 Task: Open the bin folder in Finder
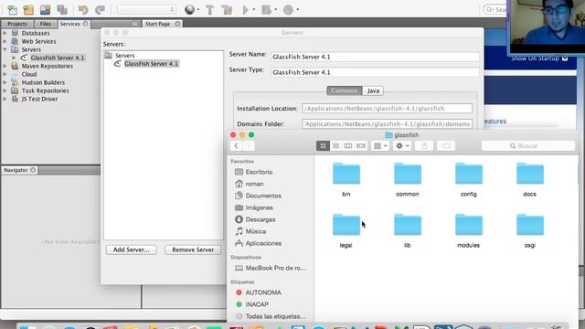(x=346, y=174)
